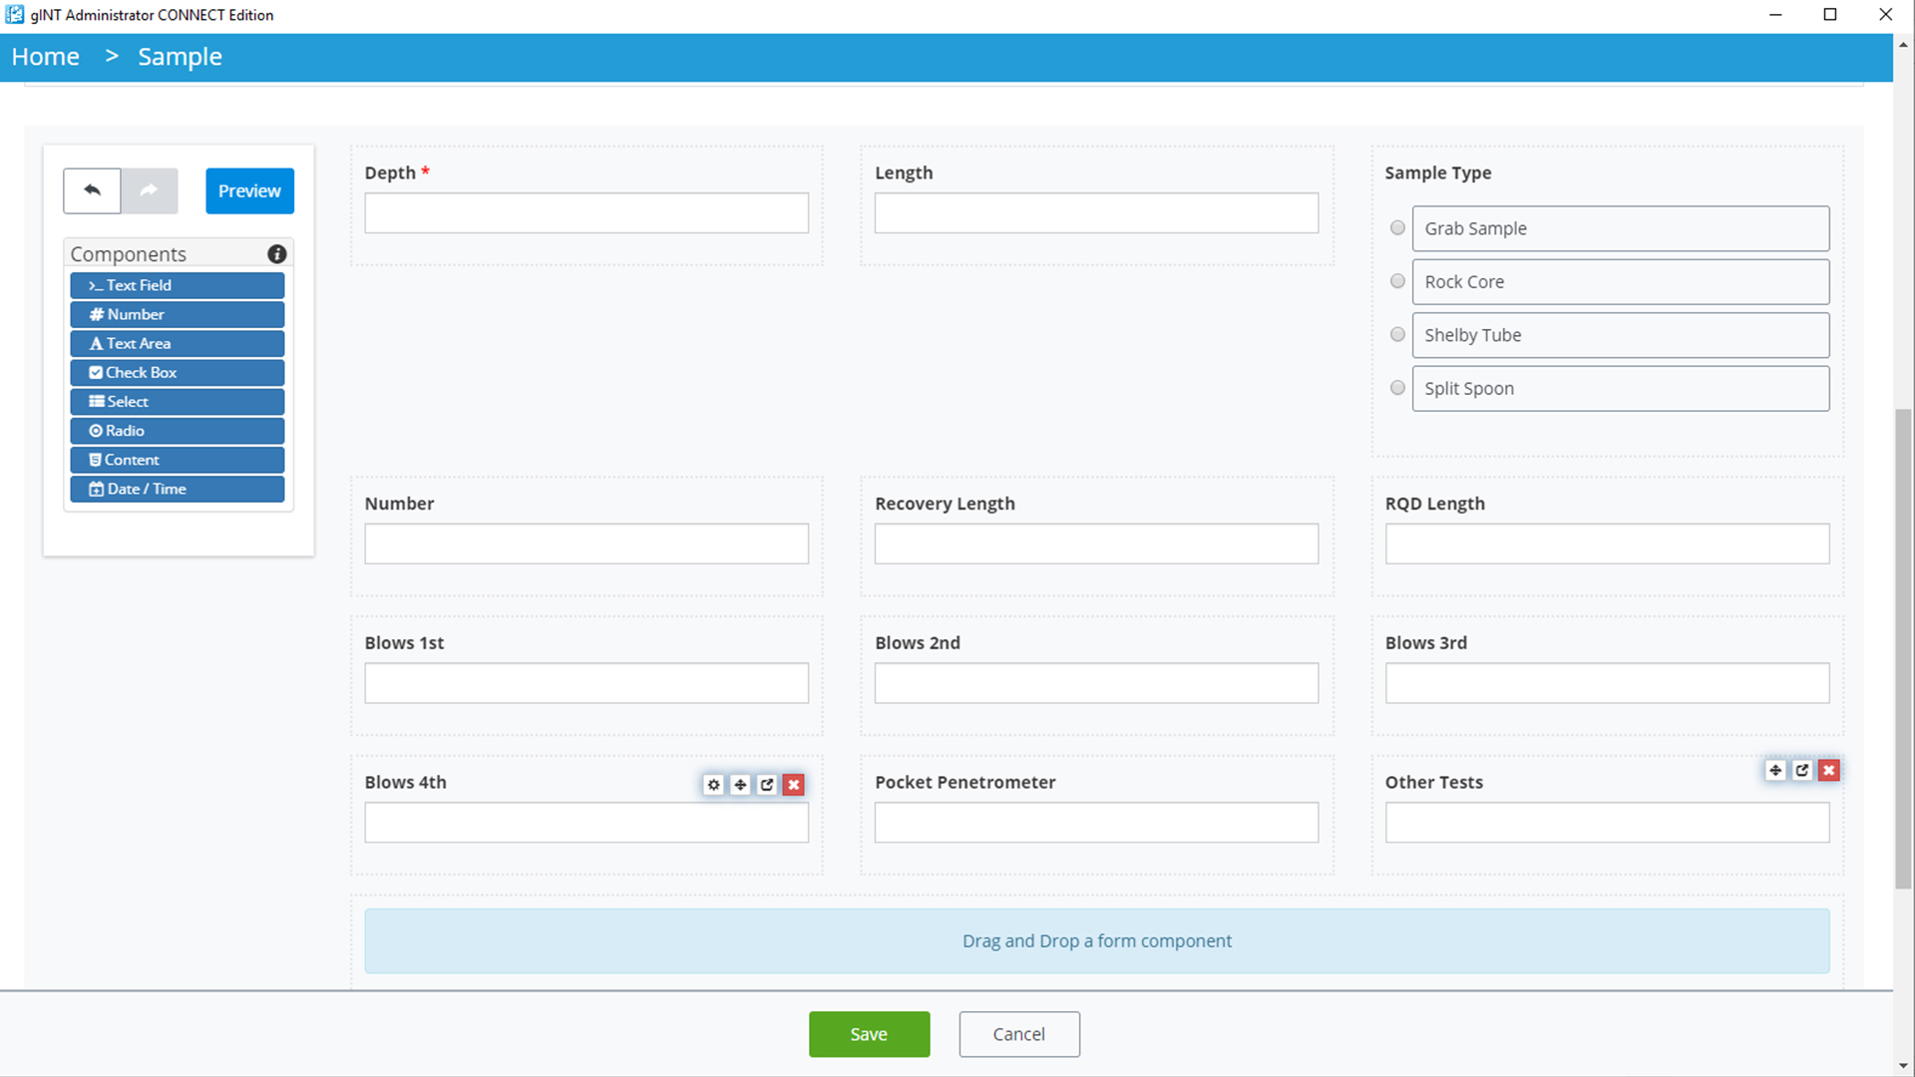Go to Home breadcrumb

pos(46,57)
